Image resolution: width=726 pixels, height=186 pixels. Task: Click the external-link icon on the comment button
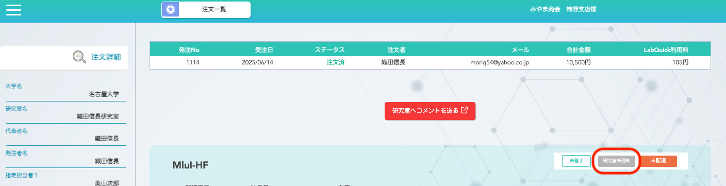pyautogui.click(x=464, y=110)
